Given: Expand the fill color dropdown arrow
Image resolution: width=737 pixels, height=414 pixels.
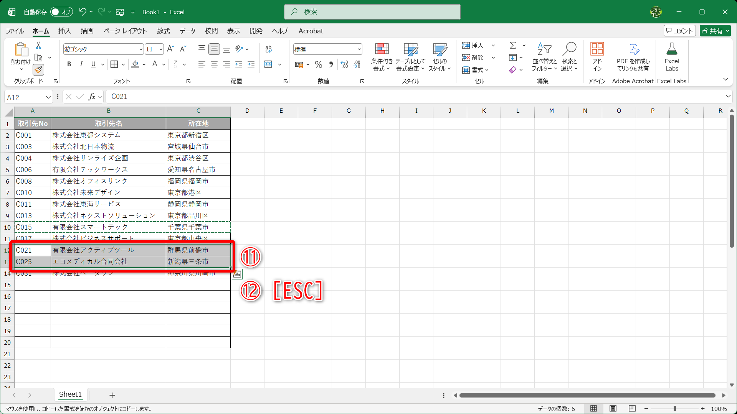Looking at the screenshot, I should coord(144,64).
